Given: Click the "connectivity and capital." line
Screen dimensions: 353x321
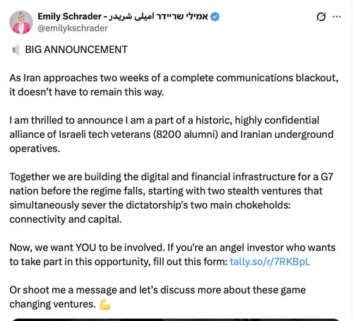Looking at the screenshot, I should (66, 219).
